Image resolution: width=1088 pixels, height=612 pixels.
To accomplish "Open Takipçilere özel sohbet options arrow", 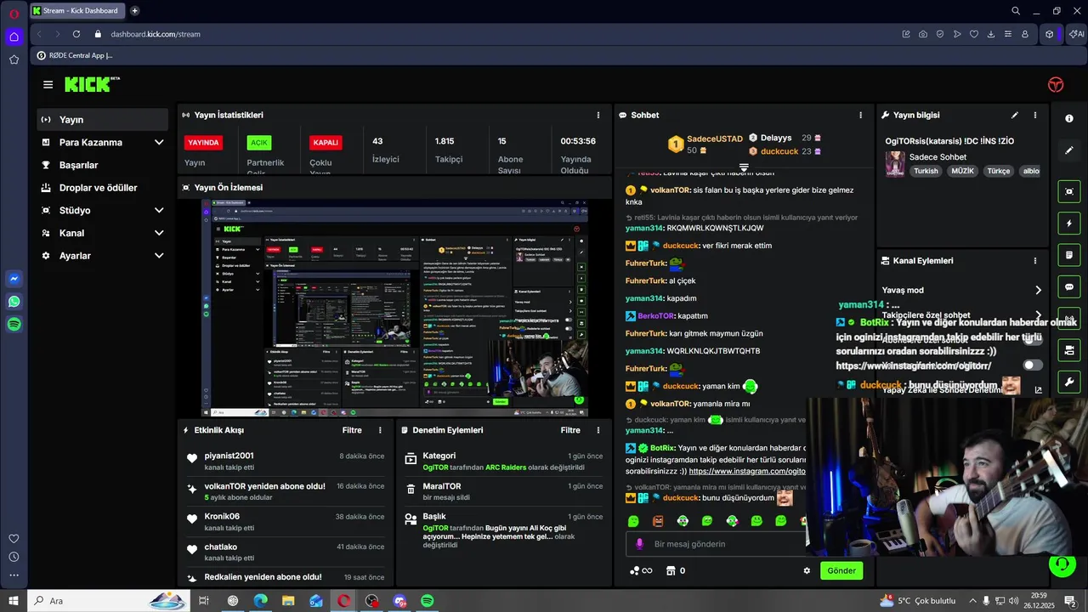I will 1038,315.
